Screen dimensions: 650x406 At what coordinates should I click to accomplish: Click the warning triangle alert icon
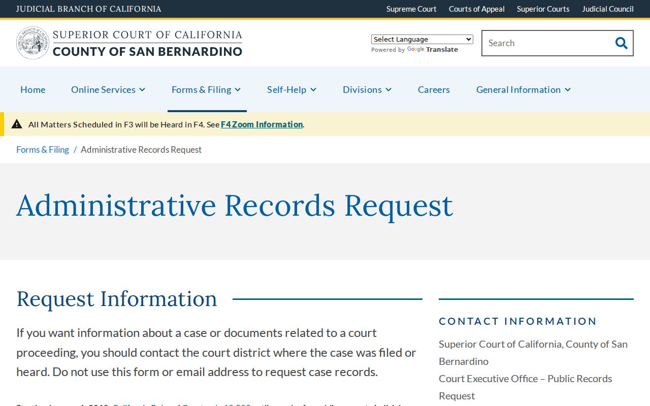tap(17, 124)
